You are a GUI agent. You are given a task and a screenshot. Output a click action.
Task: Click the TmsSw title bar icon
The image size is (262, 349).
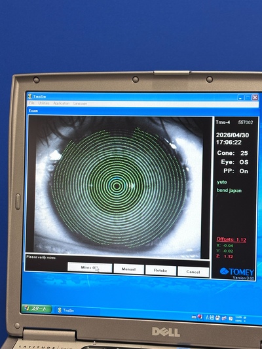30,96
